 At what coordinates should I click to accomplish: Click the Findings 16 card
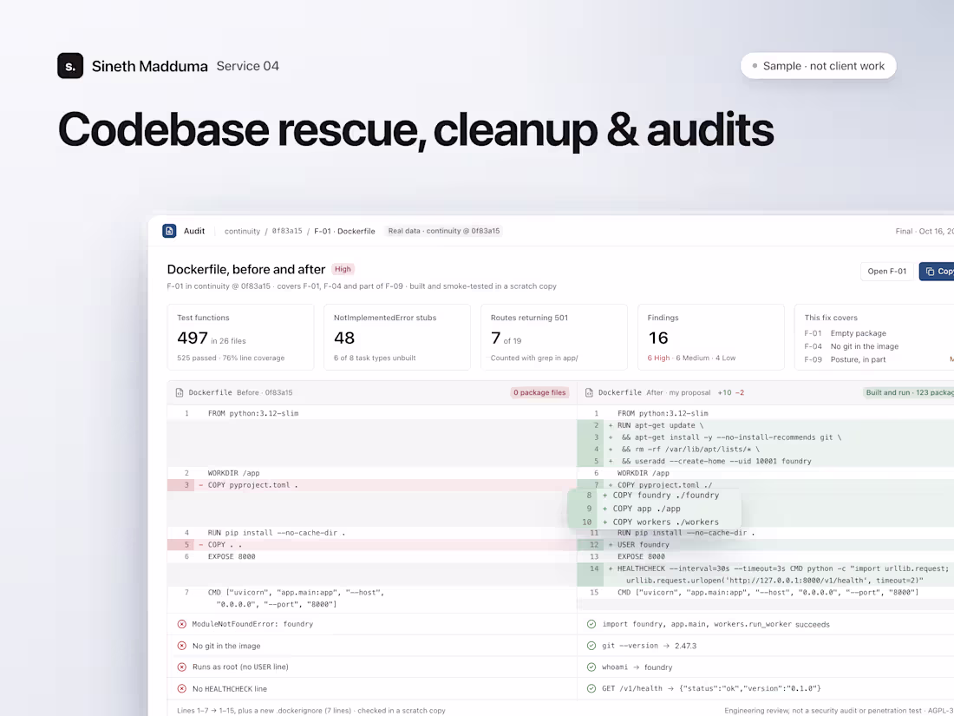coord(711,338)
